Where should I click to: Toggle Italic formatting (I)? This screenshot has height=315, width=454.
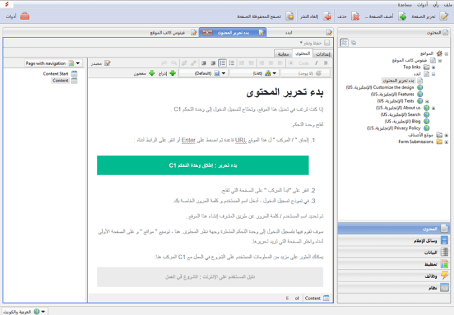tap(316, 63)
